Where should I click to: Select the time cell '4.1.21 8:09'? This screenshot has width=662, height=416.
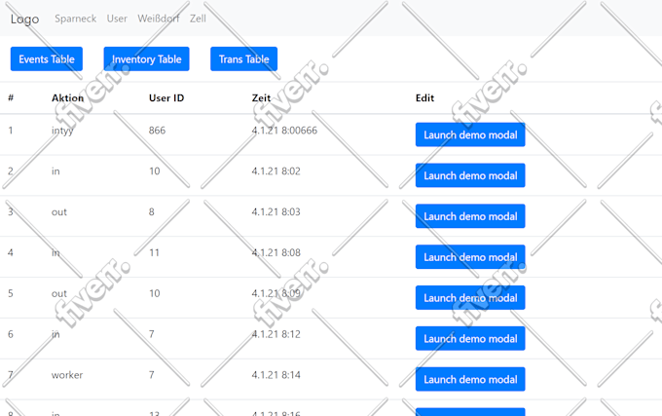click(x=276, y=293)
